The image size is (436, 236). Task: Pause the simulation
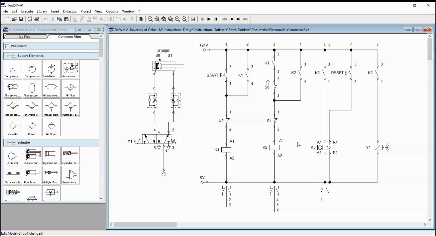(216, 19)
